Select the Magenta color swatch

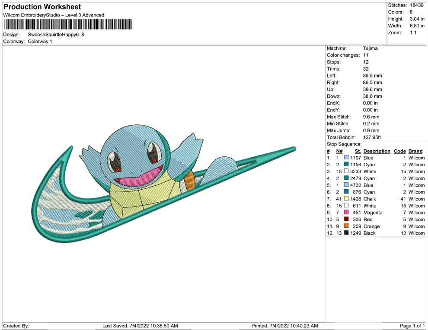tap(346, 212)
